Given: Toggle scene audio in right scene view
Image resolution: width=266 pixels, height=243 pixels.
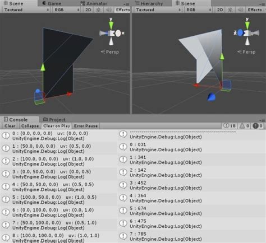Looking at the screenshot, I should coord(240,10).
